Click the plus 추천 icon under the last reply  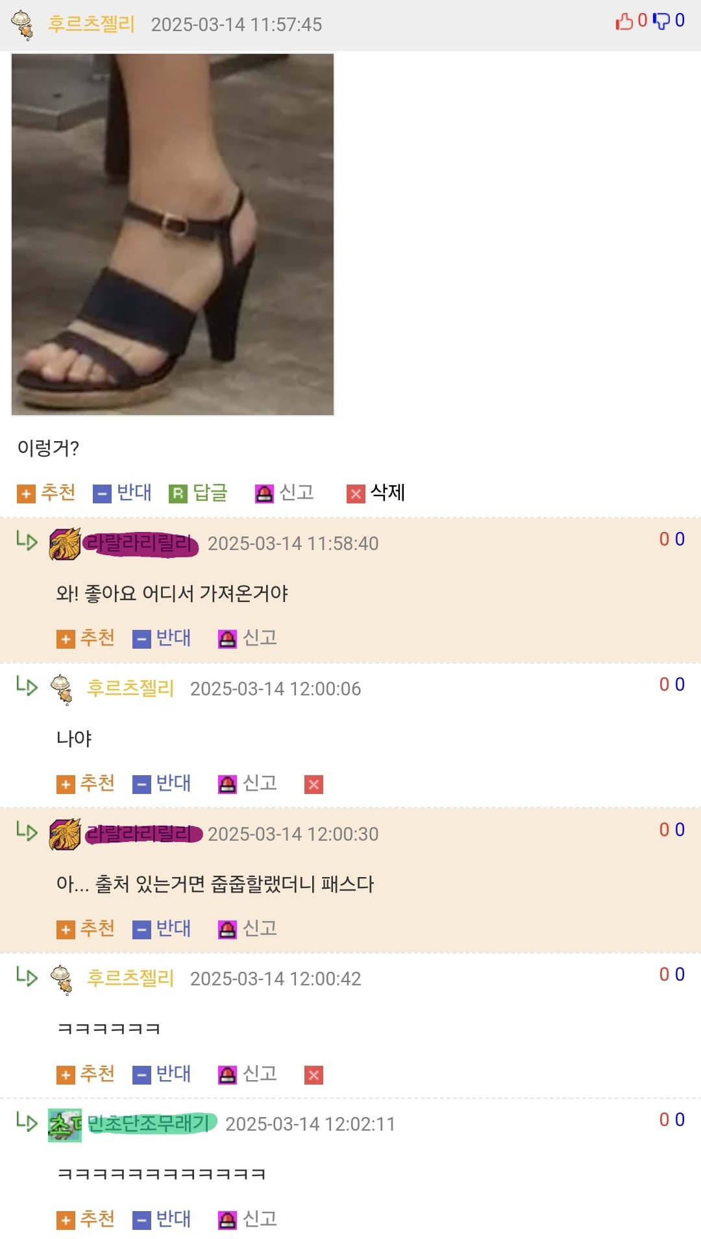tap(66, 1220)
